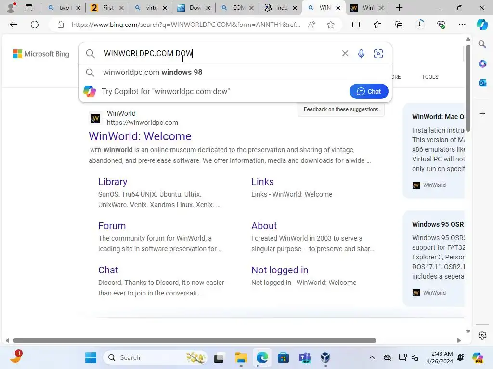
Task: Click Feedback on these suggestions
Action: [341, 109]
